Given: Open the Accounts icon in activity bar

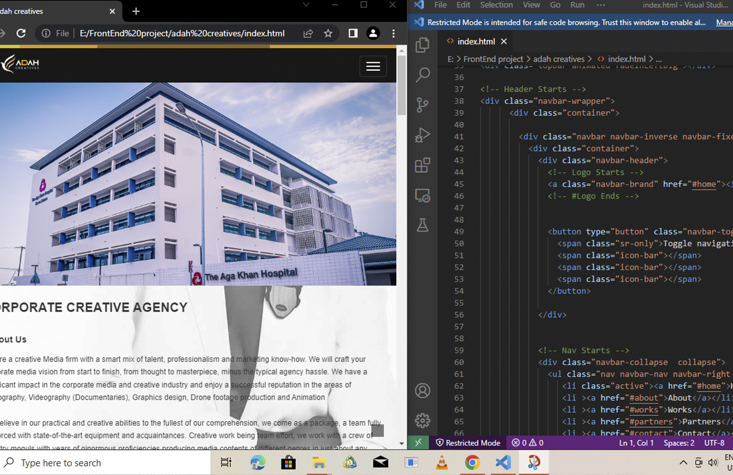Looking at the screenshot, I should pos(422,391).
